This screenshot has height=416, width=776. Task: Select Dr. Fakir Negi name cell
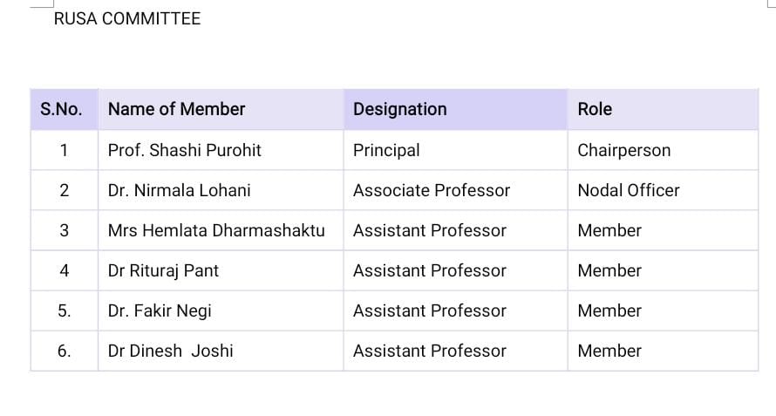(x=221, y=310)
